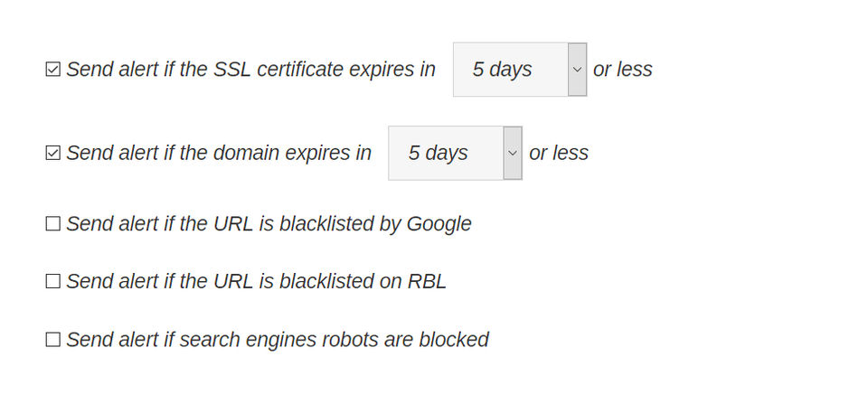
Task: Disable the domain expiry alert checkbox
Action: (52, 154)
